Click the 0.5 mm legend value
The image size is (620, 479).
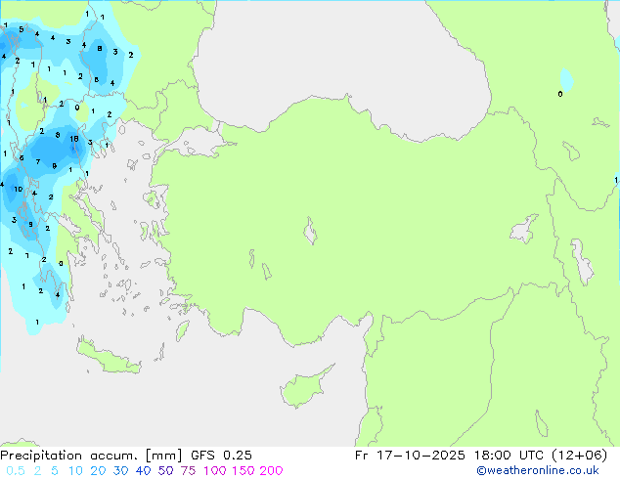click(16, 471)
